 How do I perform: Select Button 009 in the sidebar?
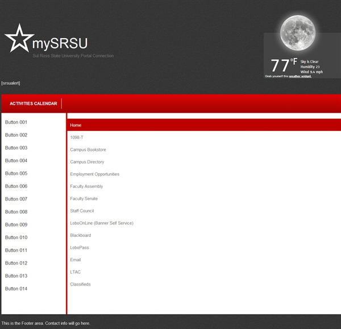[x=16, y=225]
